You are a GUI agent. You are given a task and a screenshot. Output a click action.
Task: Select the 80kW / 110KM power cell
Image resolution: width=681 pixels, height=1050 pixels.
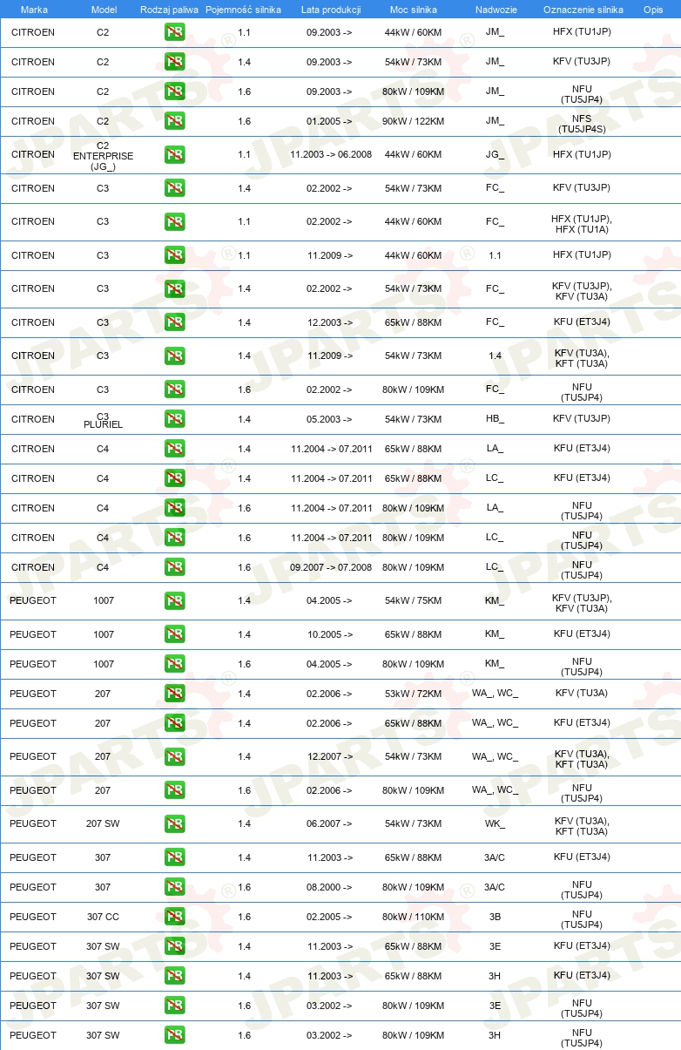click(414, 917)
